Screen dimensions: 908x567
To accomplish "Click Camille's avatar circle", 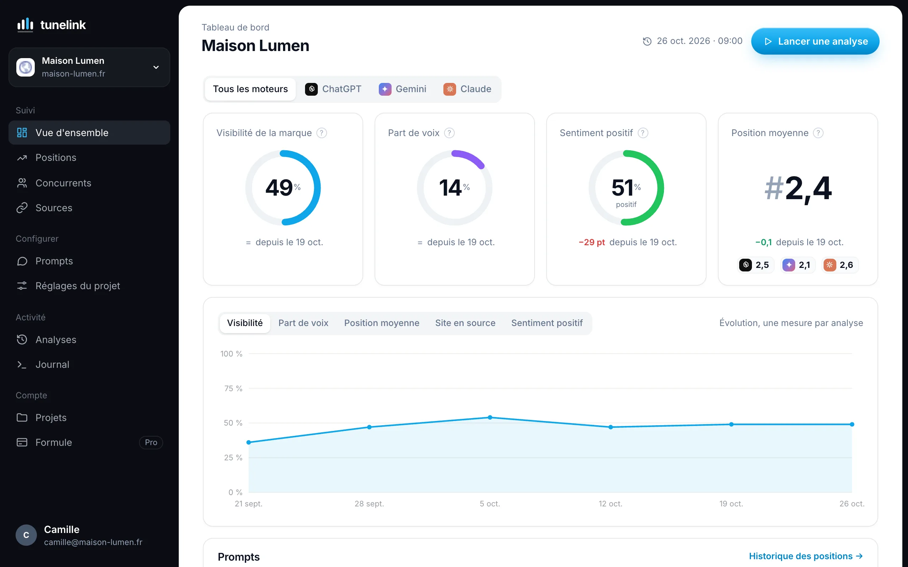I will 26,535.
